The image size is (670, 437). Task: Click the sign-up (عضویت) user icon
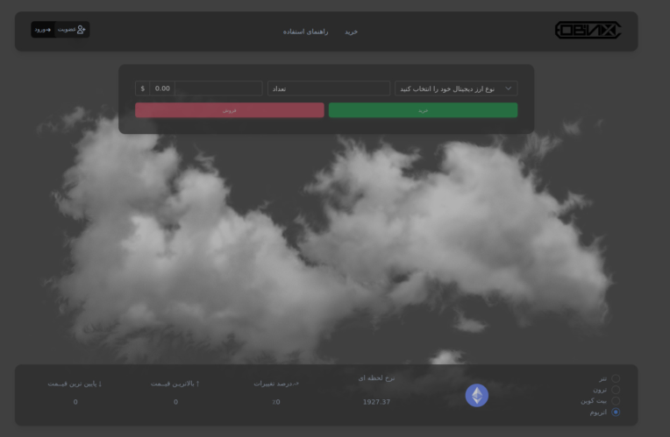[82, 30]
